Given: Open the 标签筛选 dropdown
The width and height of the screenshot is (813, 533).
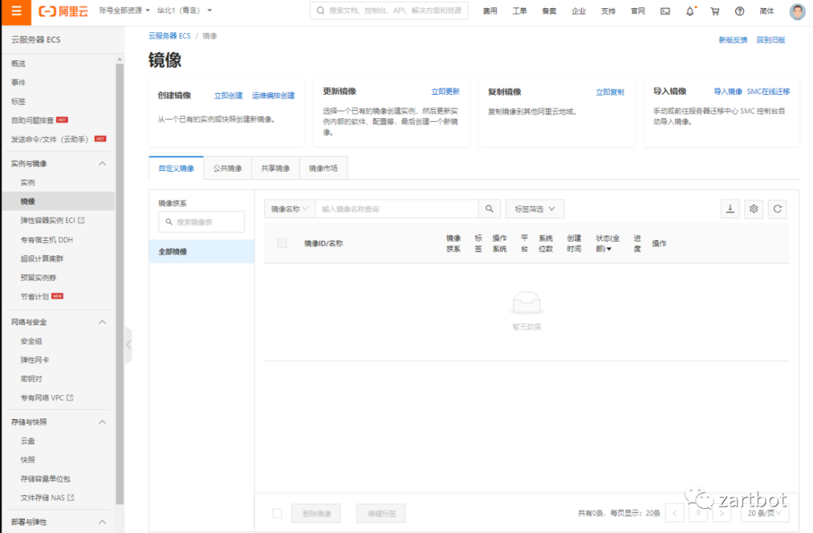Looking at the screenshot, I should (534, 209).
